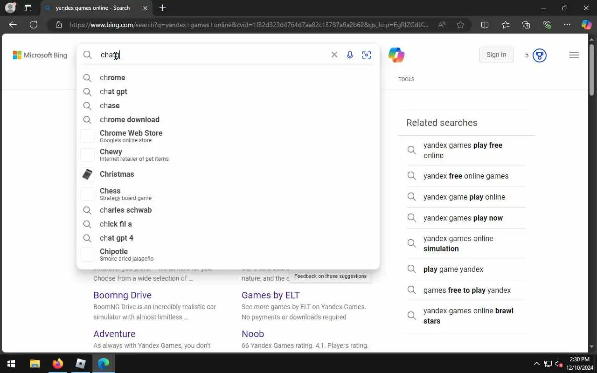Image resolution: width=597 pixels, height=373 pixels.
Task: Clear the search box with X
Action: (334, 55)
